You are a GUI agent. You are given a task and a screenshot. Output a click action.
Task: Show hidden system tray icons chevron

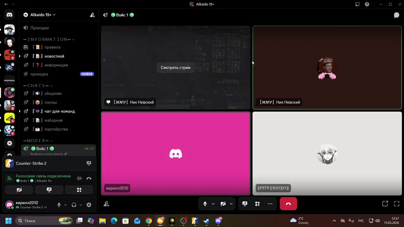334,221
